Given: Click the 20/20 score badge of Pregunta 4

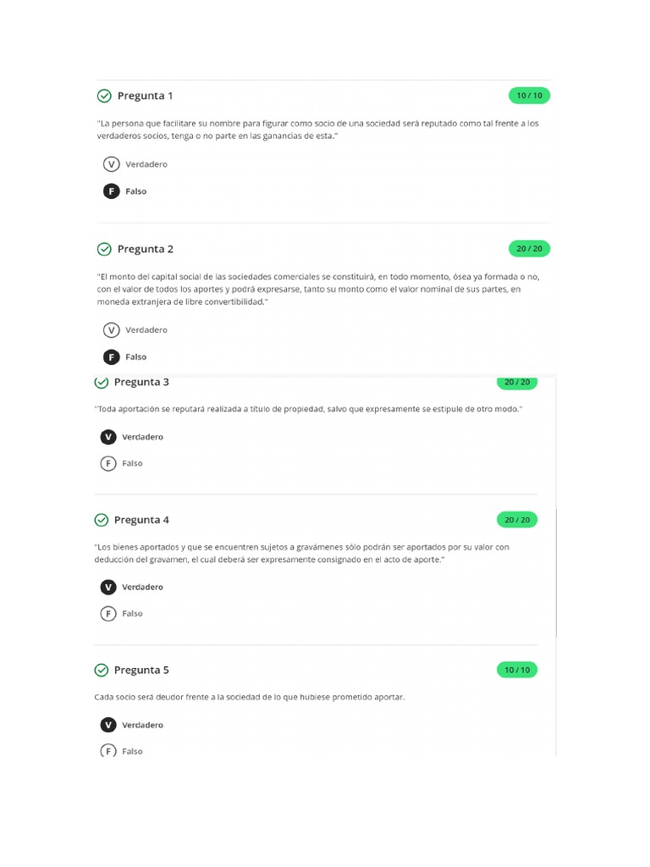Looking at the screenshot, I should 517,520.
